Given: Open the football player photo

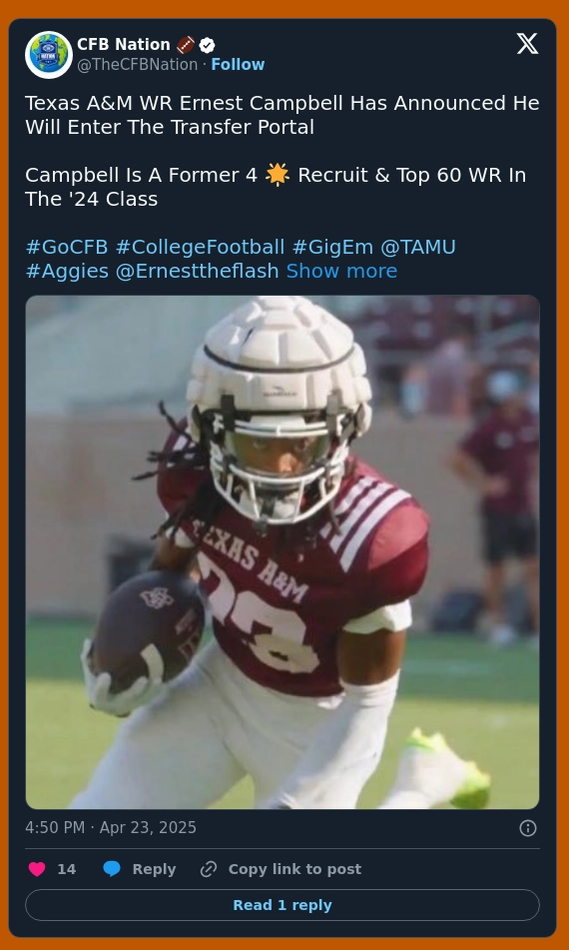Looking at the screenshot, I should click(283, 552).
